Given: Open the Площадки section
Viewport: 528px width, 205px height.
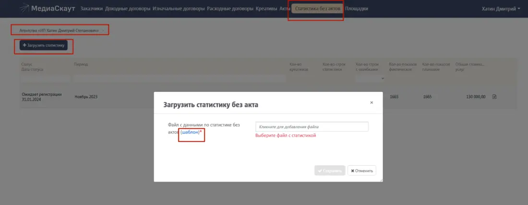Looking at the screenshot, I should 357,9.
